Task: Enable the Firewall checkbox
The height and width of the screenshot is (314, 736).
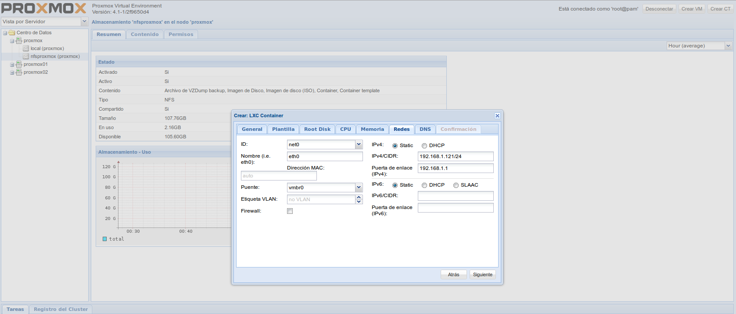Action: click(290, 211)
